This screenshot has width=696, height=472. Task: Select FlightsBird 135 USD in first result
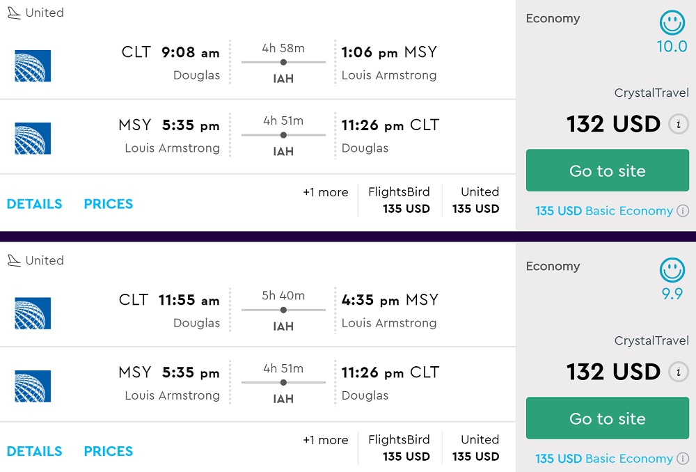[399, 200]
